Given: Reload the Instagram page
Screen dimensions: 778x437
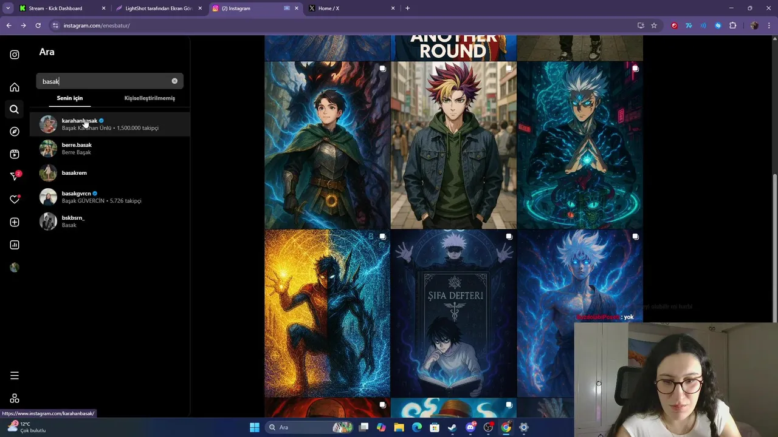Looking at the screenshot, I should click(38, 25).
